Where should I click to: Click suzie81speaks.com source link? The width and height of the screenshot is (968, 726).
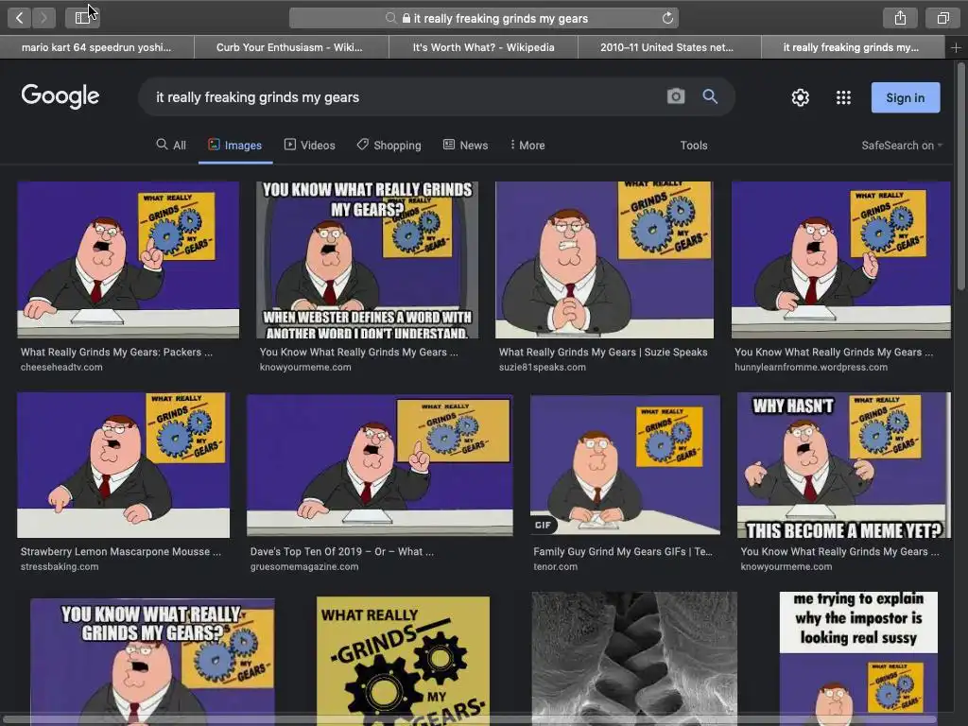pos(542,367)
